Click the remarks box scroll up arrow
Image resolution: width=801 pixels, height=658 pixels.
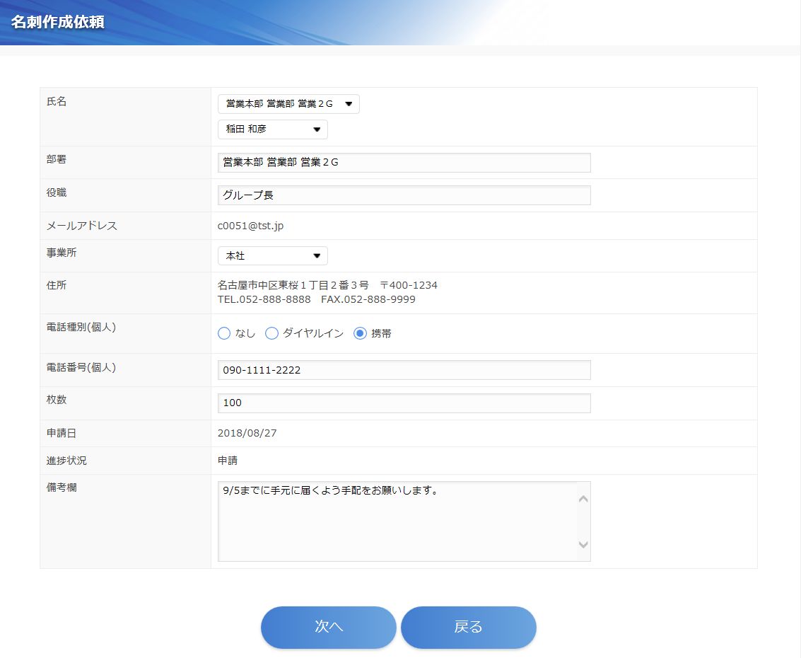coord(583,499)
